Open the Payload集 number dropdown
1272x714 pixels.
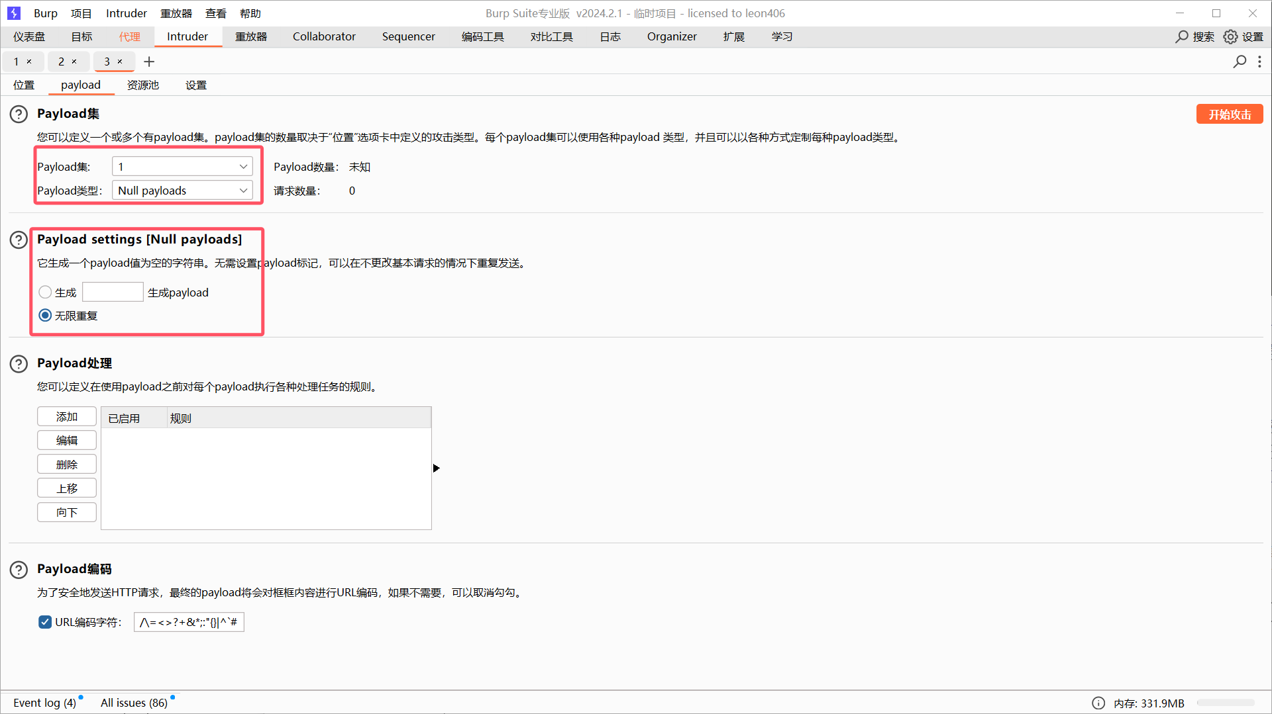pos(182,167)
